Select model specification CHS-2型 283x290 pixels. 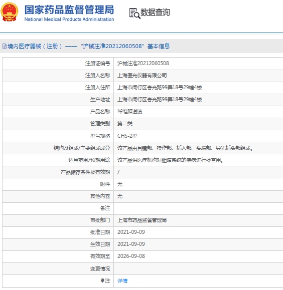127,136
